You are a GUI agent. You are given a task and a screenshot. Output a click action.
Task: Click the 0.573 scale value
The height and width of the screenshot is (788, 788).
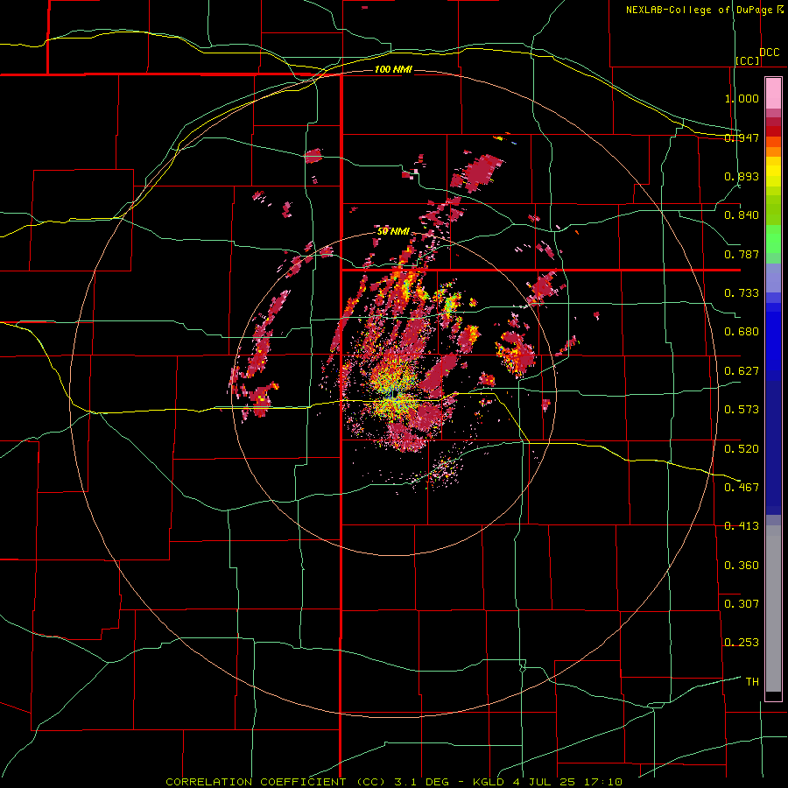(x=742, y=410)
